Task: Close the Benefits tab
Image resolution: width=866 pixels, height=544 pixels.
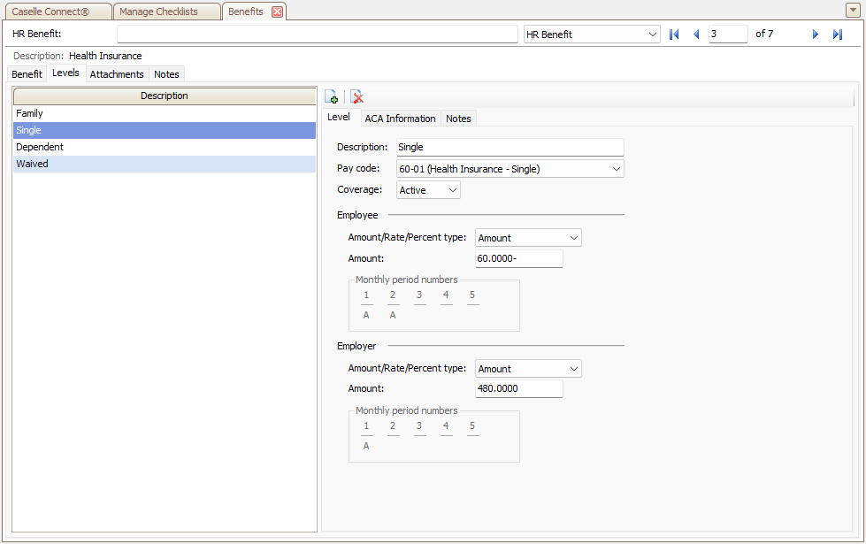Action: [277, 11]
